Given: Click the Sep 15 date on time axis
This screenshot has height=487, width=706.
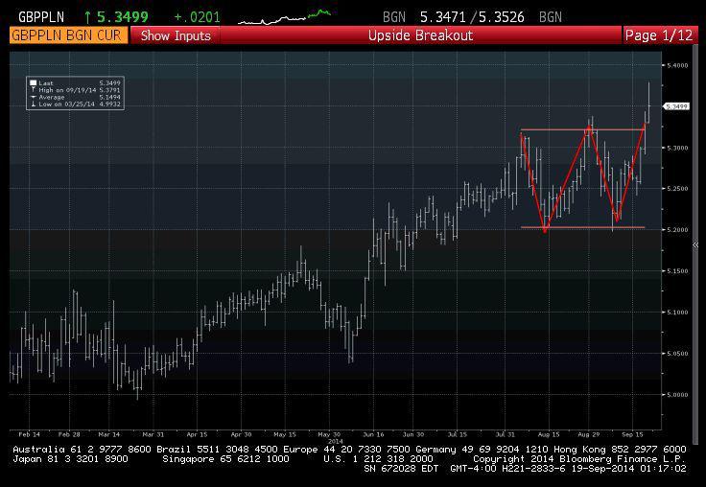Looking at the screenshot, I should point(633,434).
